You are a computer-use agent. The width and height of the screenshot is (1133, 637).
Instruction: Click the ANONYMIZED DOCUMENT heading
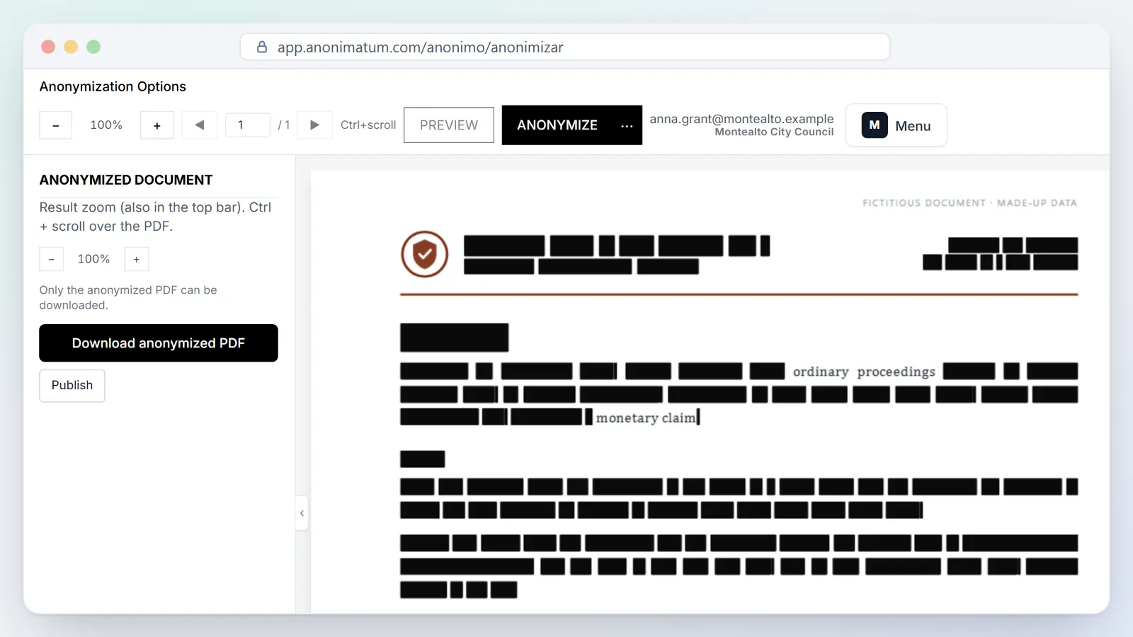pos(126,180)
